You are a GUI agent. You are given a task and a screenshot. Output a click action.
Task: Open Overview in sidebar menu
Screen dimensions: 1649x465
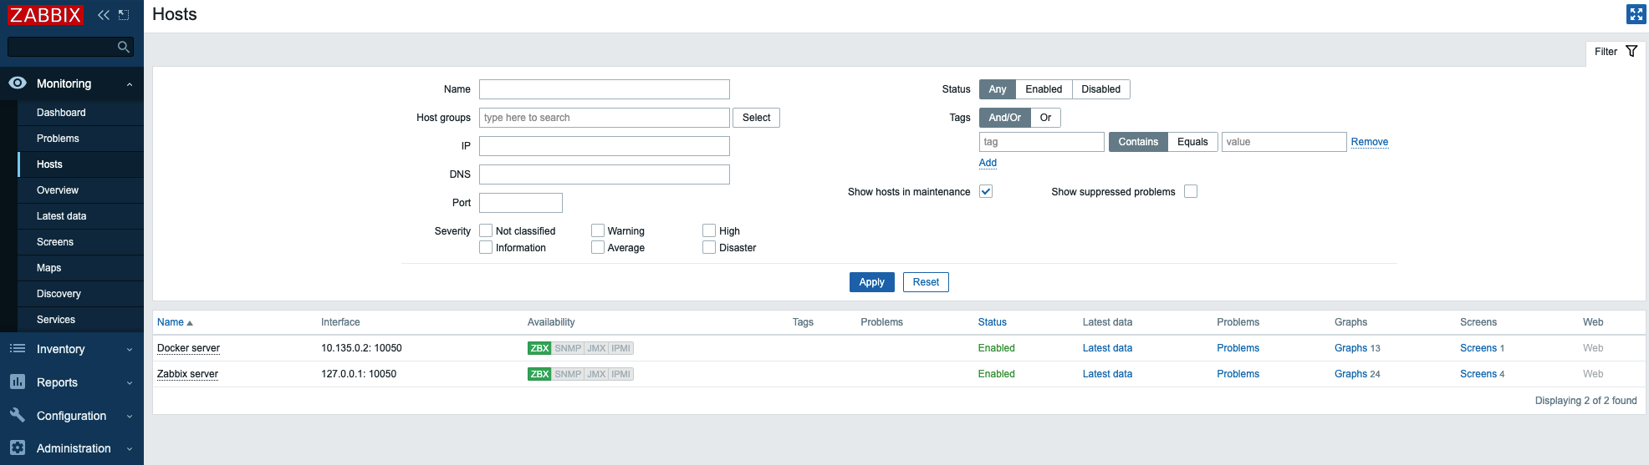[x=80, y=190]
